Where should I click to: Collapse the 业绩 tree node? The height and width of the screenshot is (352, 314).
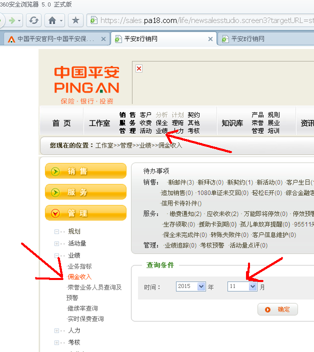click(57, 255)
